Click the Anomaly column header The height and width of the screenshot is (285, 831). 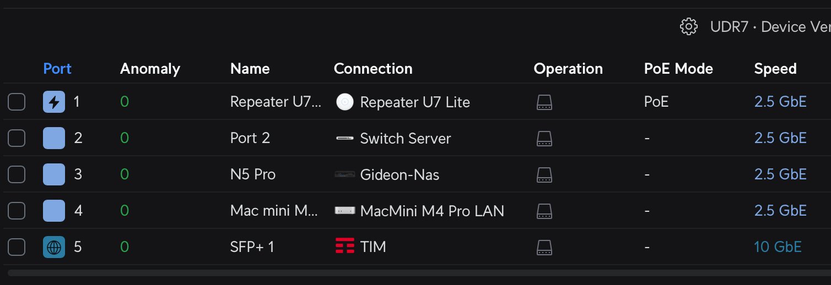coord(150,69)
